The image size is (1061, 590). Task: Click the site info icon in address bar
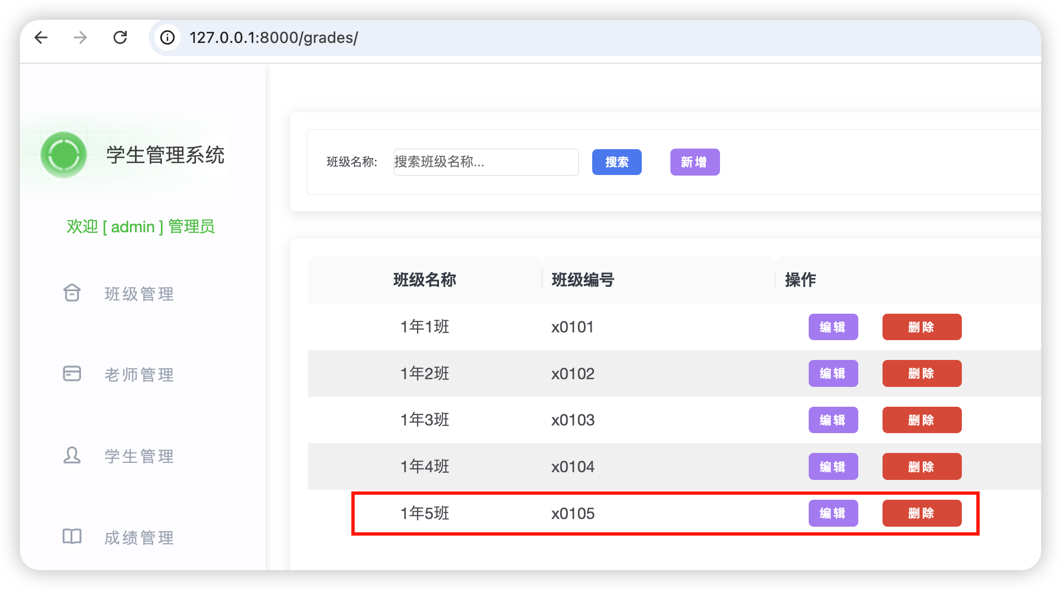pos(167,37)
